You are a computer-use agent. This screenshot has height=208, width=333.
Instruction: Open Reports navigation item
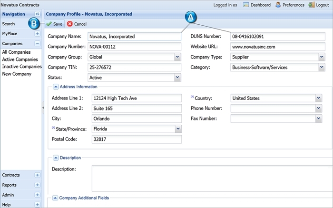point(10,185)
